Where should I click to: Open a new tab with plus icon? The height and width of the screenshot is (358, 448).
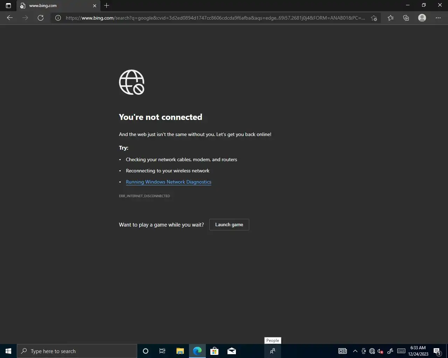[x=107, y=6]
